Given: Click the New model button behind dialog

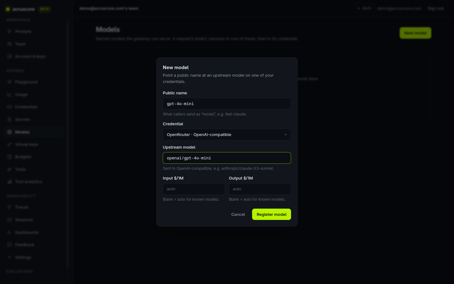Looking at the screenshot, I should click(415, 33).
